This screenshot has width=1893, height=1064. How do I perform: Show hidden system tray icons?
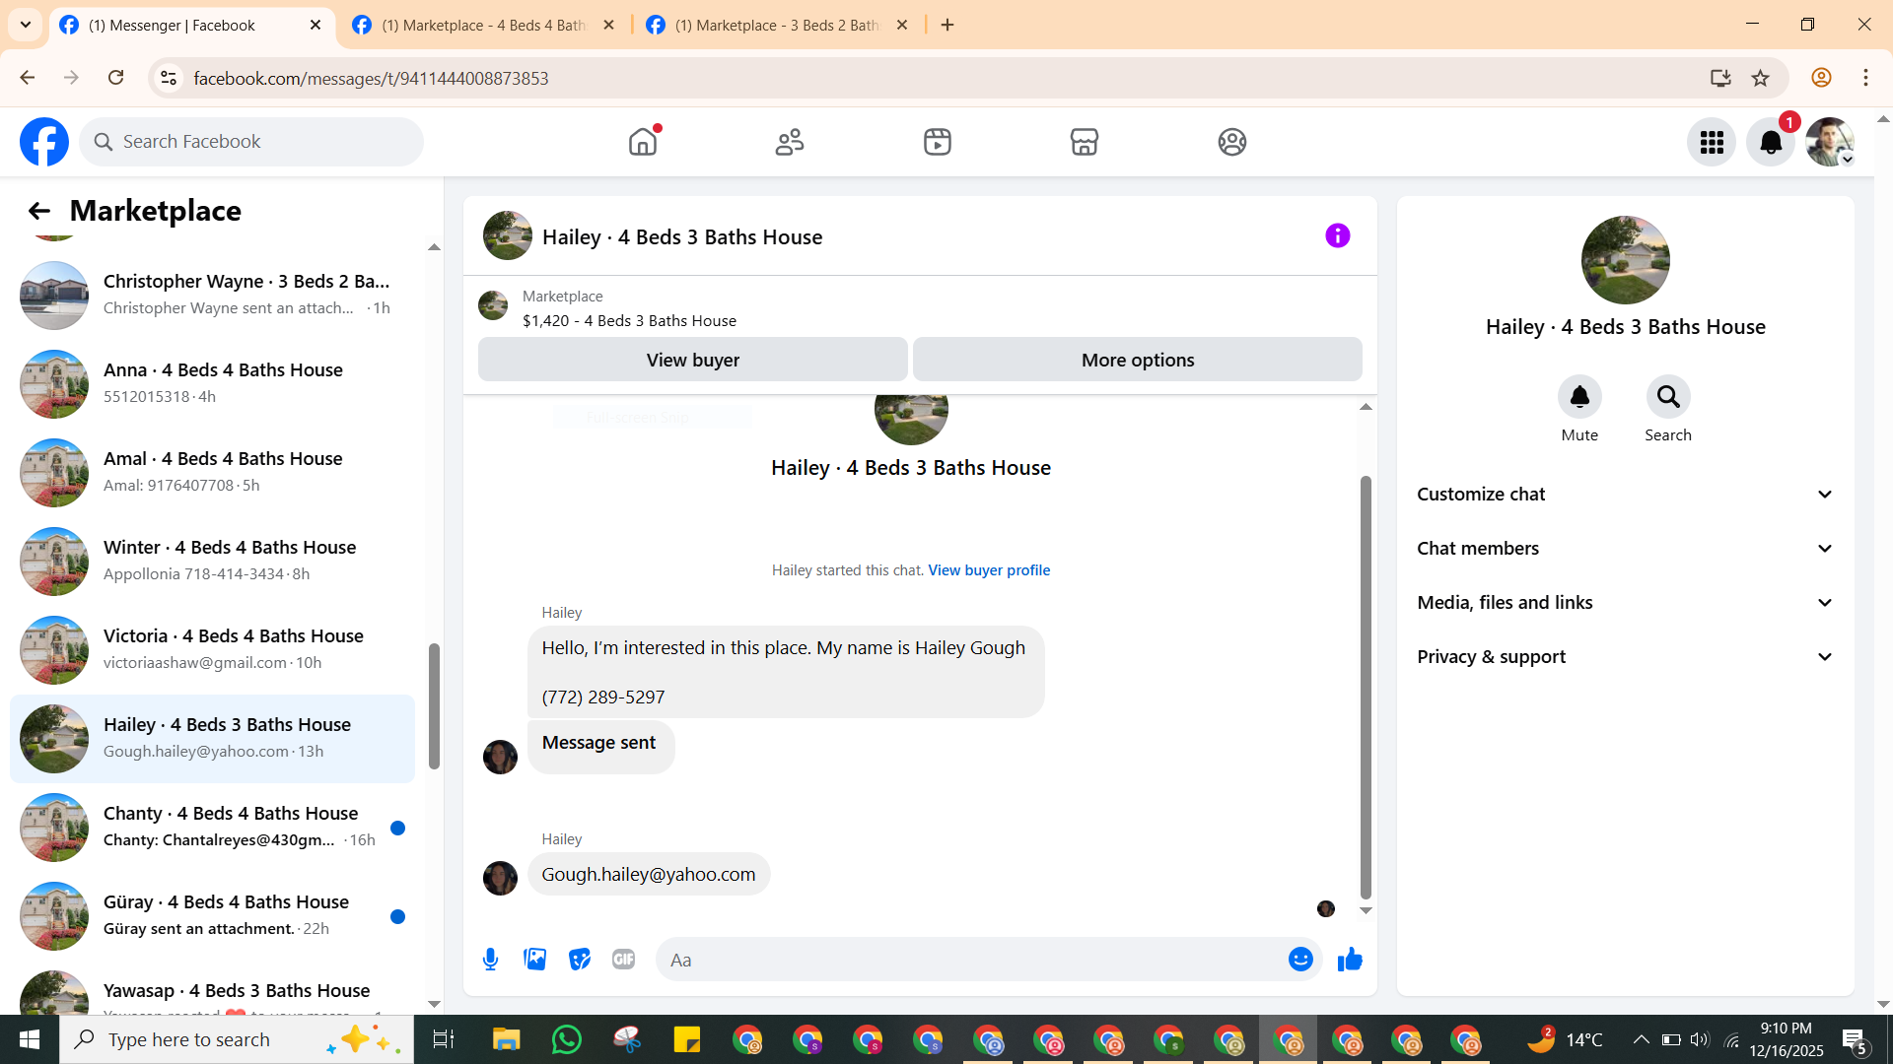coord(1641,1039)
